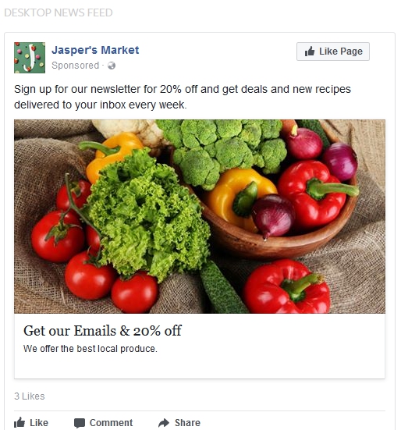Click the newsletter sign-up post text
Image resolution: width=401 pixels, height=430 pixels.
(183, 97)
